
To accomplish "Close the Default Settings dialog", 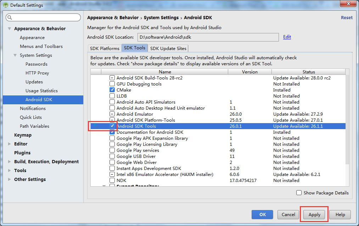I will click(x=348, y=4).
